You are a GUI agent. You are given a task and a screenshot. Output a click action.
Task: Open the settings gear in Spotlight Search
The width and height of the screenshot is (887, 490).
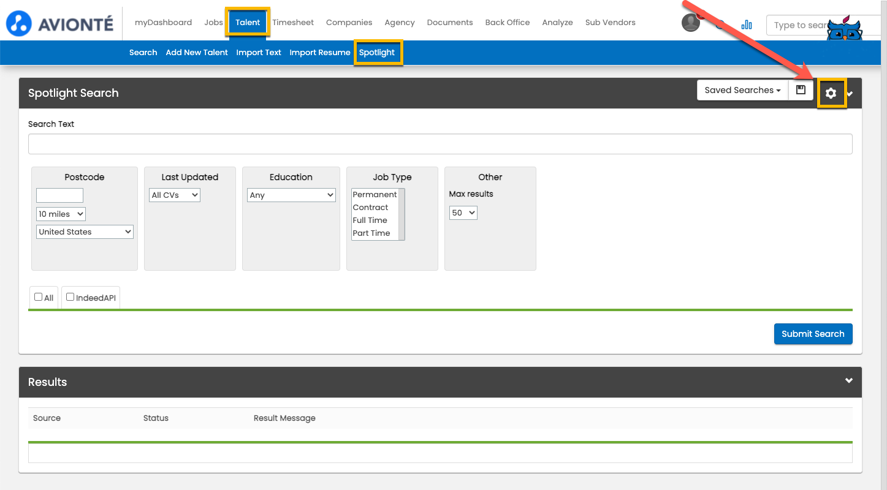point(831,93)
